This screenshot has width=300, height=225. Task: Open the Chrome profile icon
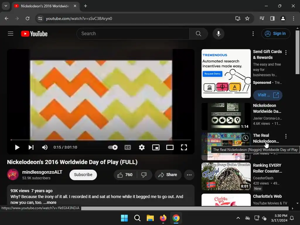pyautogui.click(x=283, y=18)
